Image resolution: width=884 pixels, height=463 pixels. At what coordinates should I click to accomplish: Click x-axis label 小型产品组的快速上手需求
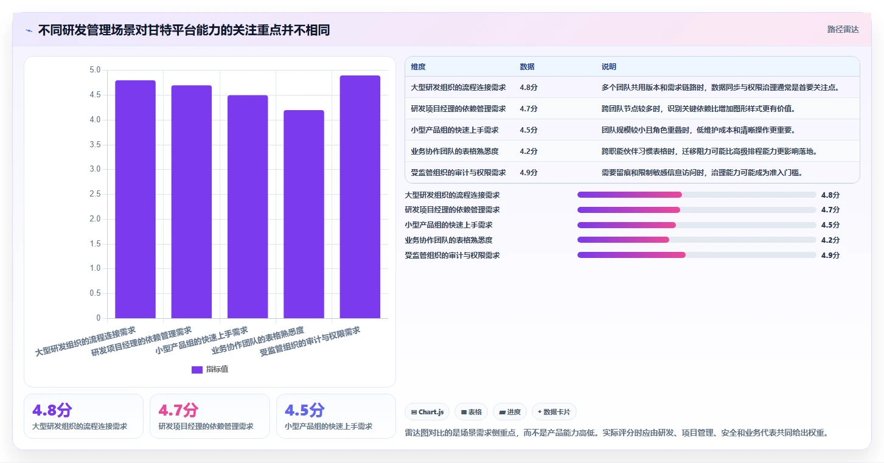point(201,341)
